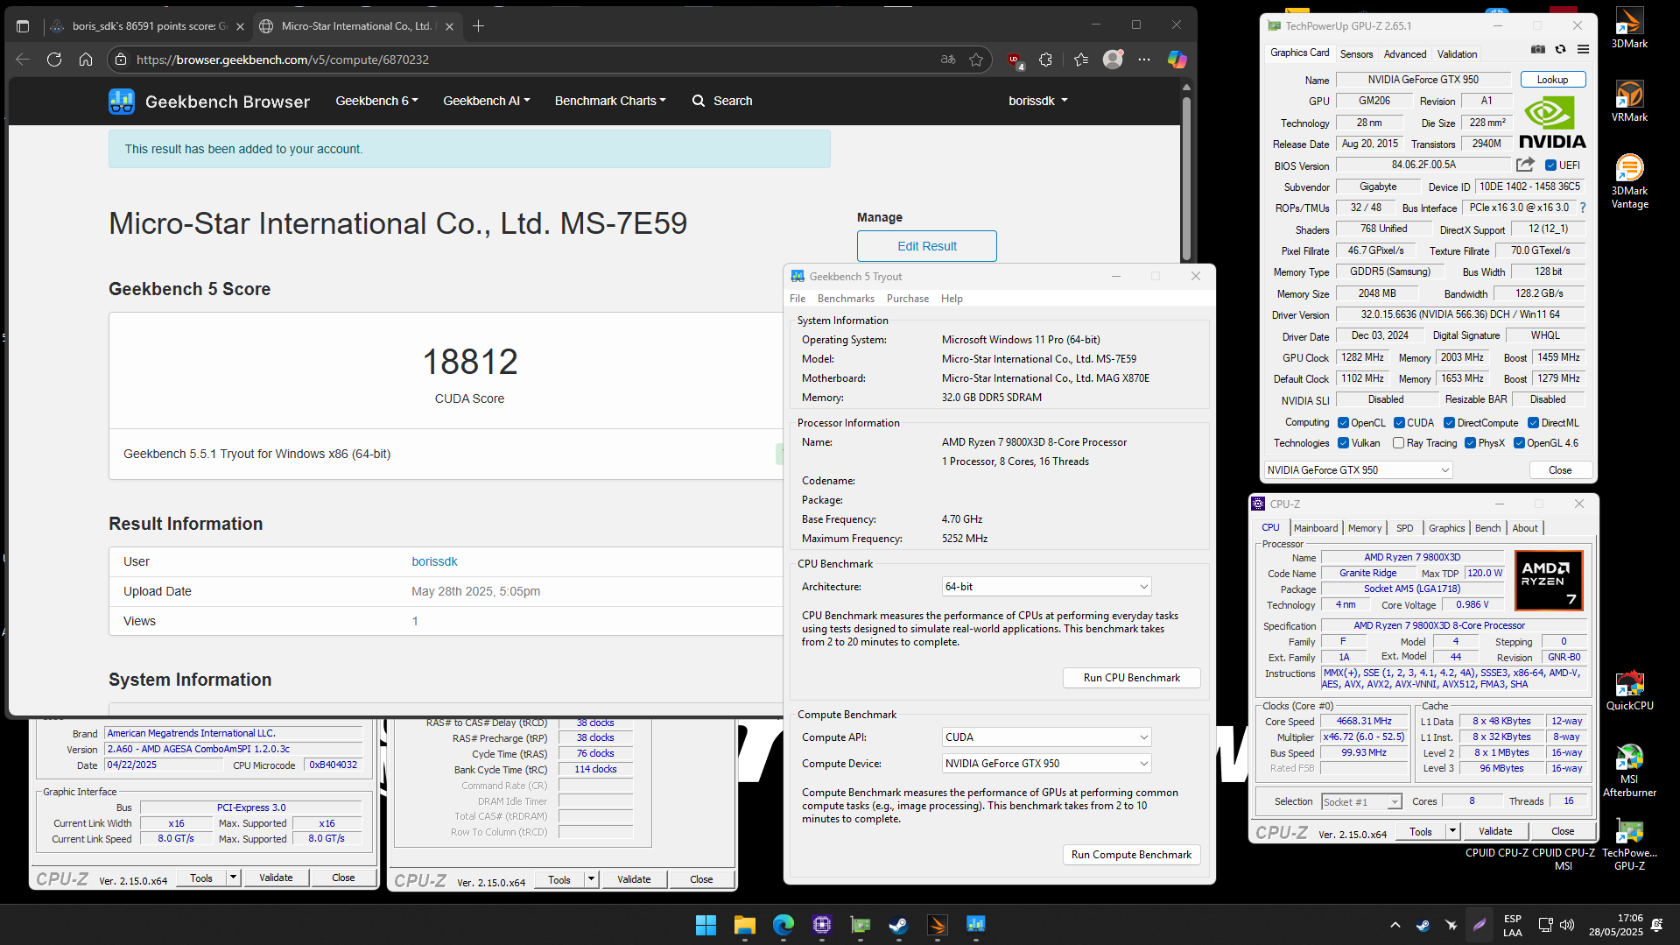Image resolution: width=1680 pixels, height=945 pixels.
Task: Show hidden system tray icons chevron
Action: pyautogui.click(x=1395, y=925)
